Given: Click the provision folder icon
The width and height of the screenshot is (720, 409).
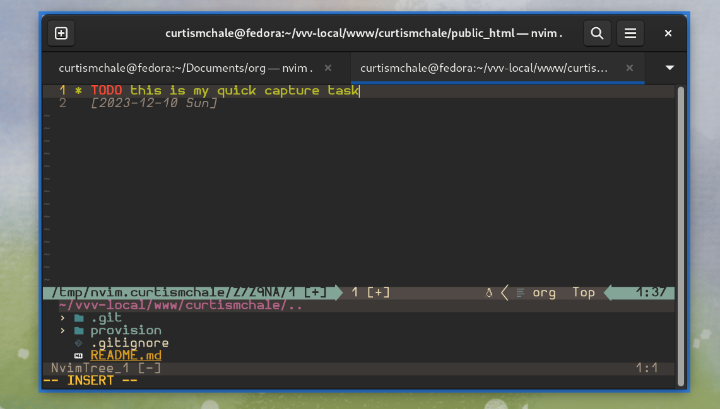Looking at the screenshot, I should tap(79, 331).
